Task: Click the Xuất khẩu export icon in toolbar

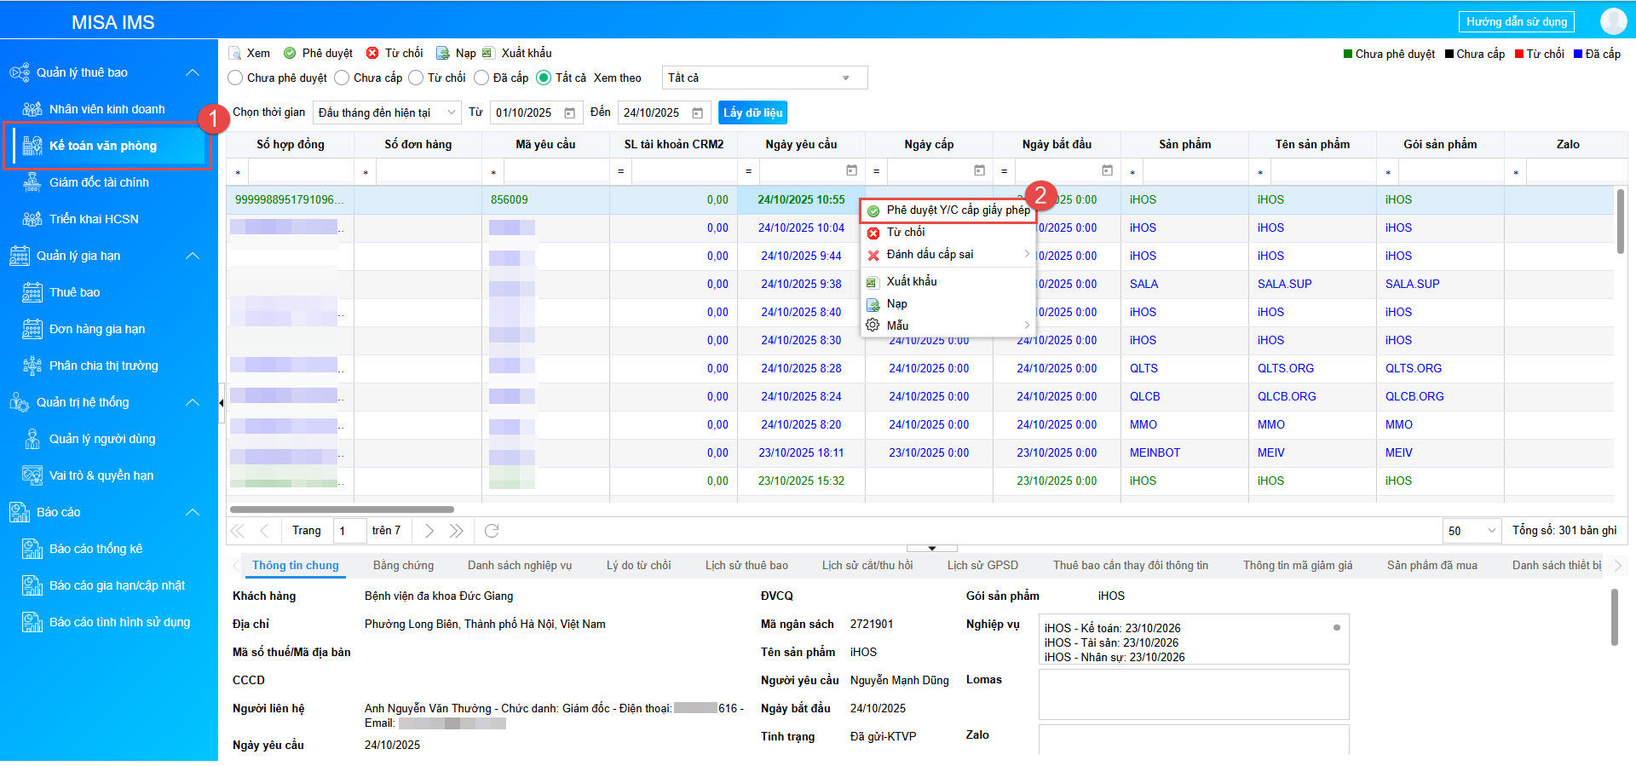Action: pyautogui.click(x=488, y=53)
